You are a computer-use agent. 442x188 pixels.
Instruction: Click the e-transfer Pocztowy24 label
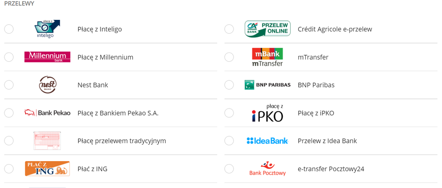331,169
